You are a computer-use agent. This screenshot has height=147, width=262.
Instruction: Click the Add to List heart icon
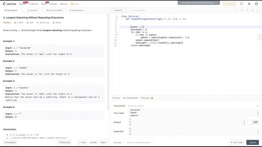tap(38, 22)
